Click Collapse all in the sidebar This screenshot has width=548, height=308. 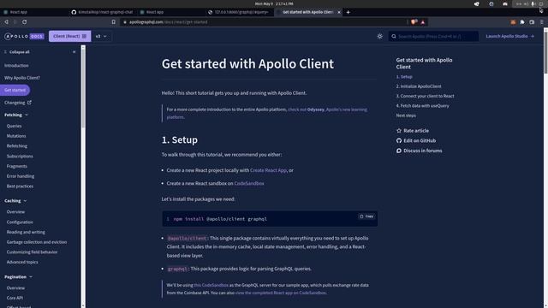(x=17, y=52)
